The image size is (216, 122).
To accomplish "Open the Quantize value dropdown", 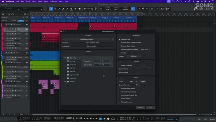I will [108, 9].
